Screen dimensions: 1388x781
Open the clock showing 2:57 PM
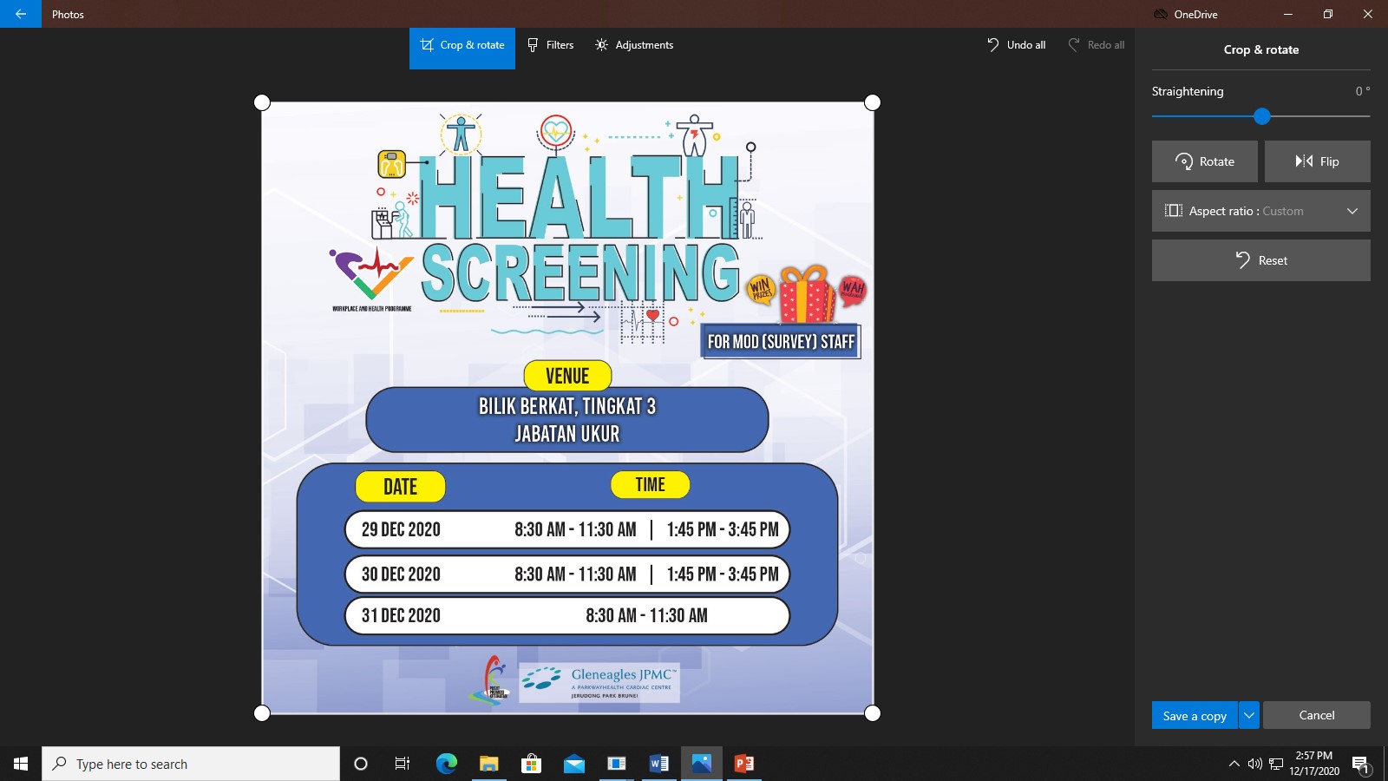1313,764
